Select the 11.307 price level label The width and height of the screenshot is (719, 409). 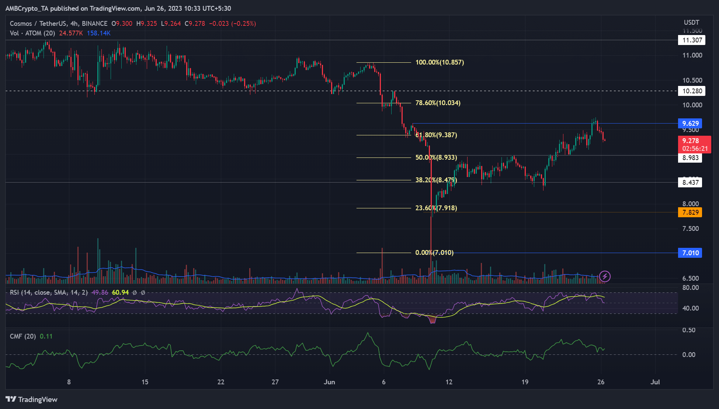pos(691,40)
